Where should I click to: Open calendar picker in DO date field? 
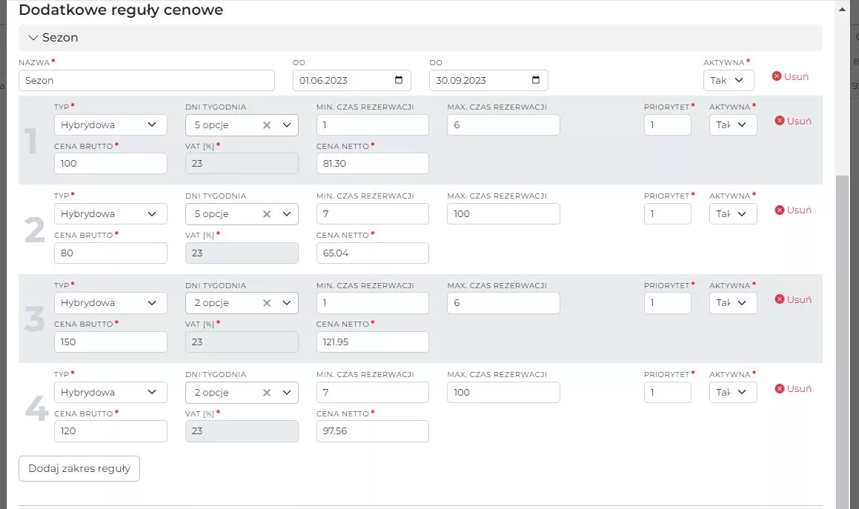click(536, 80)
